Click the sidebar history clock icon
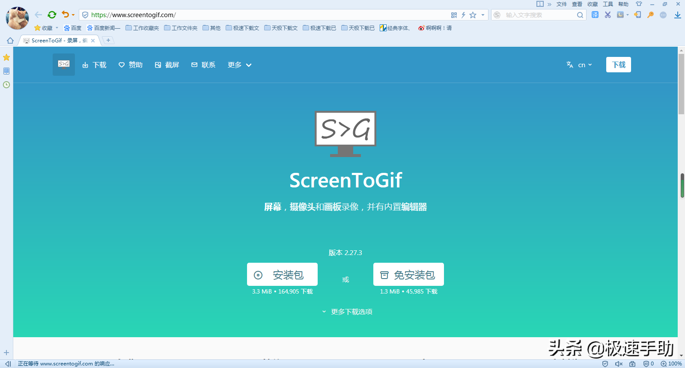This screenshot has height=368, width=685. [x=6, y=85]
